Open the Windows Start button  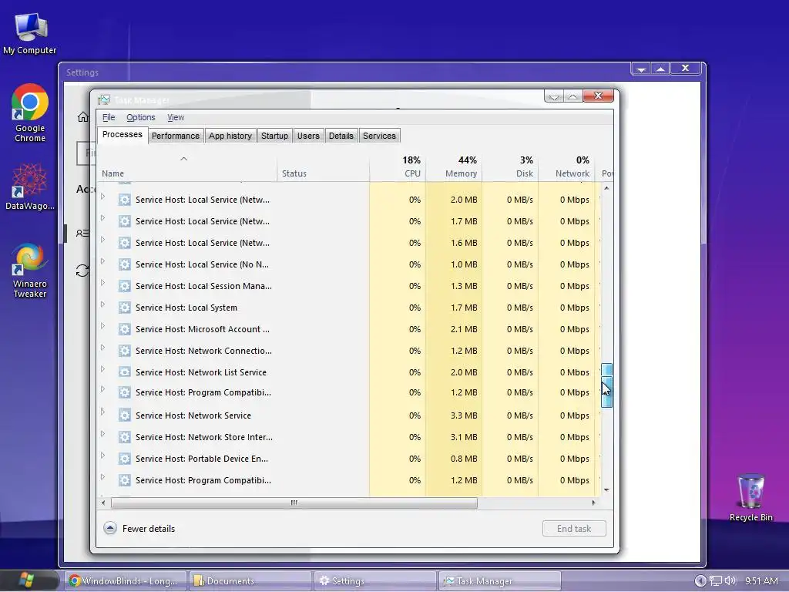27,580
